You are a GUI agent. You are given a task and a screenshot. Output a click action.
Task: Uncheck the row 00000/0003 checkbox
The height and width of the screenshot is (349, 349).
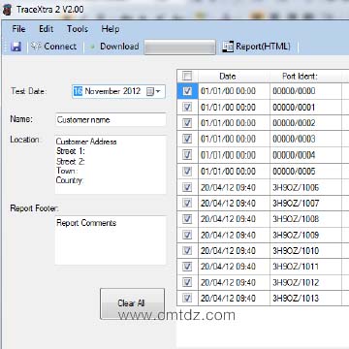[187, 139]
